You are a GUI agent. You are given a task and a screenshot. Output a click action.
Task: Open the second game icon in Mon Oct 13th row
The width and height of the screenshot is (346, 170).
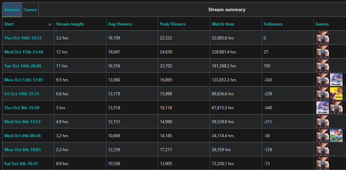point(336,80)
